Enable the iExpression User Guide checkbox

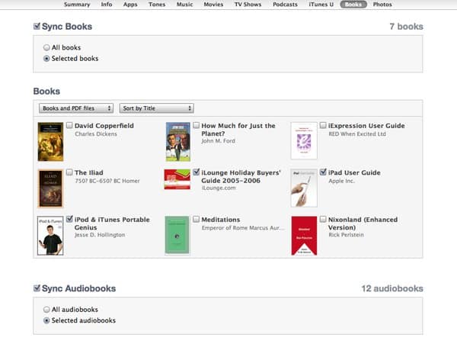(323, 125)
